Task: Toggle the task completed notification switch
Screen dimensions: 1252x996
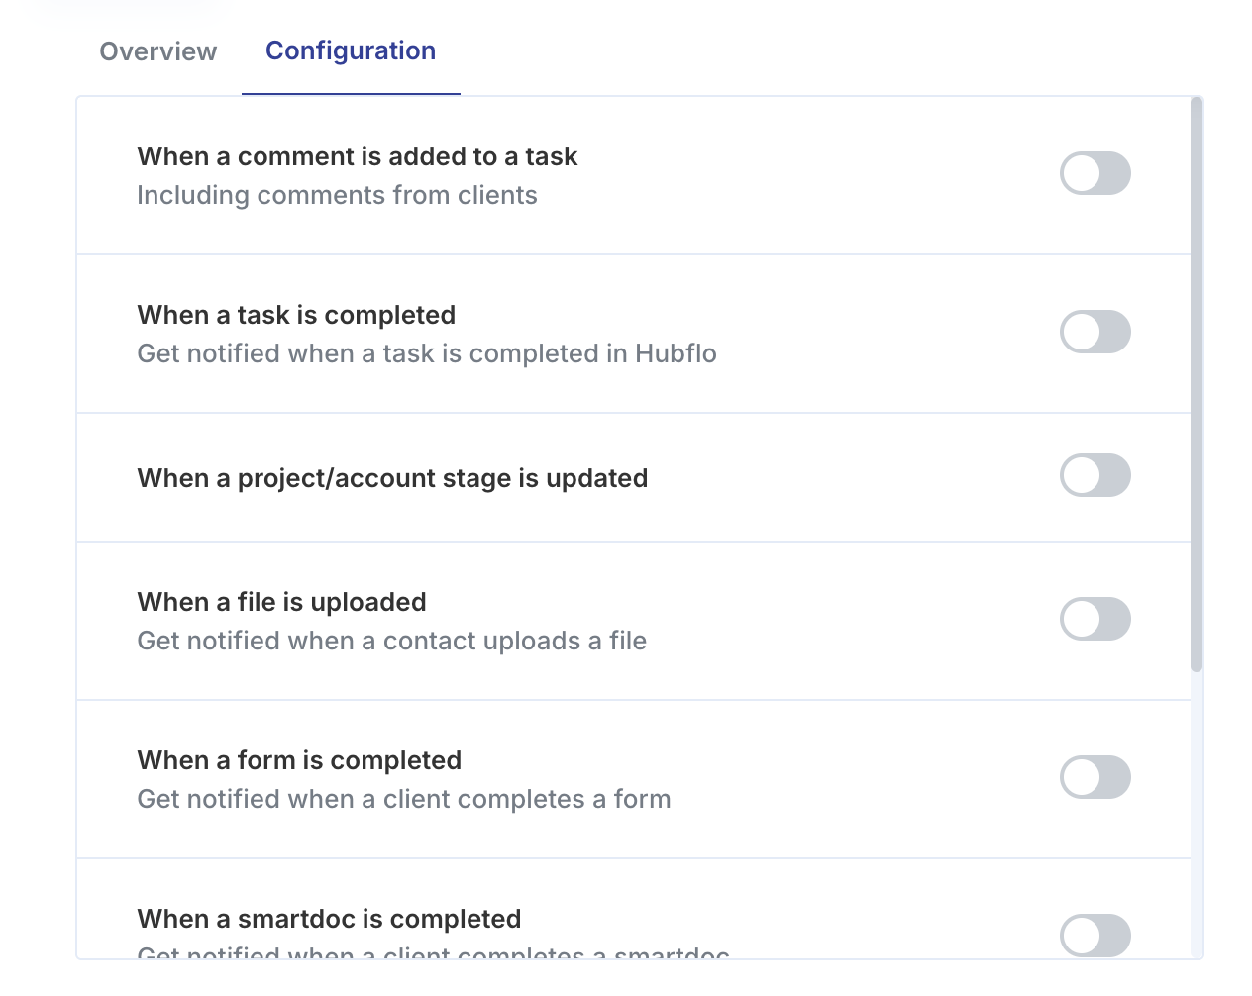Action: point(1095,332)
